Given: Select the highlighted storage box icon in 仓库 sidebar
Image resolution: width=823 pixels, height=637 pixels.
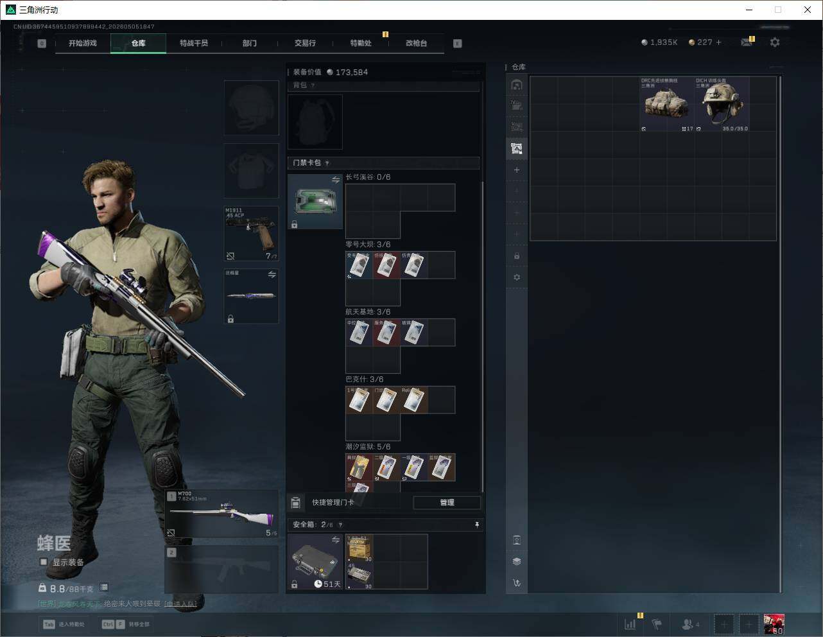Looking at the screenshot, I should 517,148.
